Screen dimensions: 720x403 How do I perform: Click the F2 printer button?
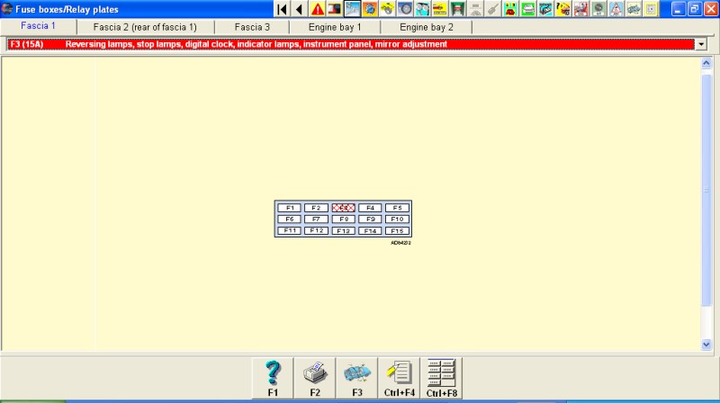(x=315, y=378)
